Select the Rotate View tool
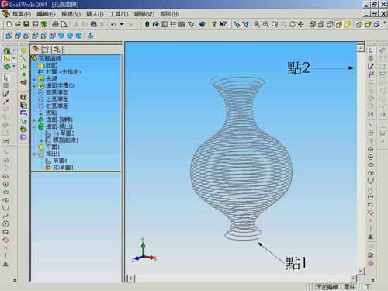 pyautogui.click(x=293, y=24)
